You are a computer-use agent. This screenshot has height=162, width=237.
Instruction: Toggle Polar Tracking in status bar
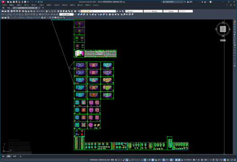133,160
